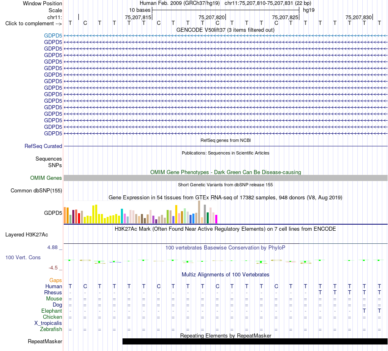This screenshot has width=388, height=351.
Task: Click the Rhesus alignment row label
Action: tap(53, 292)
